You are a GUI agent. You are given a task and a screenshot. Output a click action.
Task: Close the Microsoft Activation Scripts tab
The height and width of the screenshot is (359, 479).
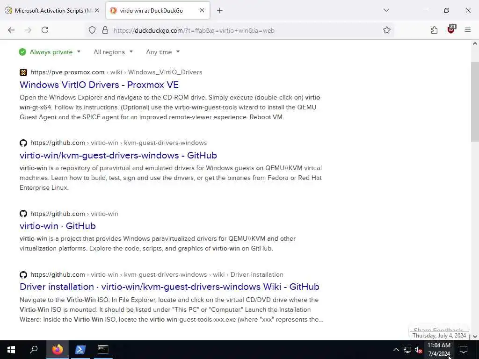(x=97, y=10)
